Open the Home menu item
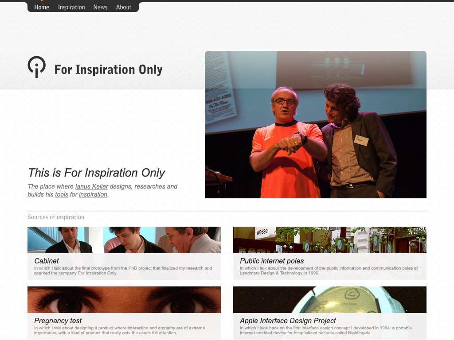 click(42, 7)
